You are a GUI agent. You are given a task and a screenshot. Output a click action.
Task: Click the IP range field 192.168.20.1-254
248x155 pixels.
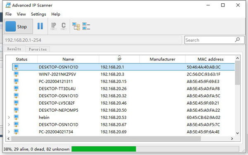93,40
